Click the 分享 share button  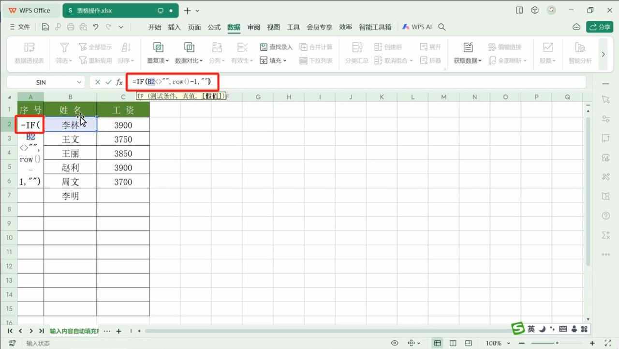click(600, 27)
